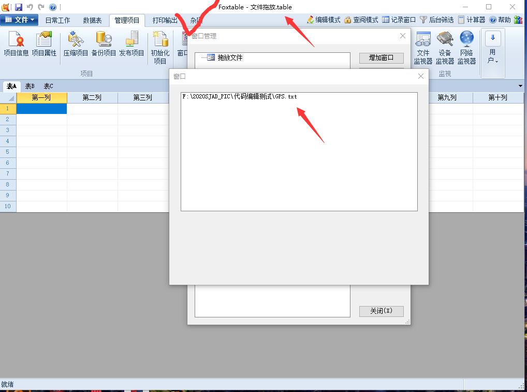Open the 文件监视器 (File Monitor)
This screenshot has width=527, height=392.
(423, 48)
